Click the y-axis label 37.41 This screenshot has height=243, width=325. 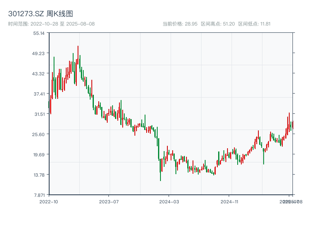pos(39,94)
